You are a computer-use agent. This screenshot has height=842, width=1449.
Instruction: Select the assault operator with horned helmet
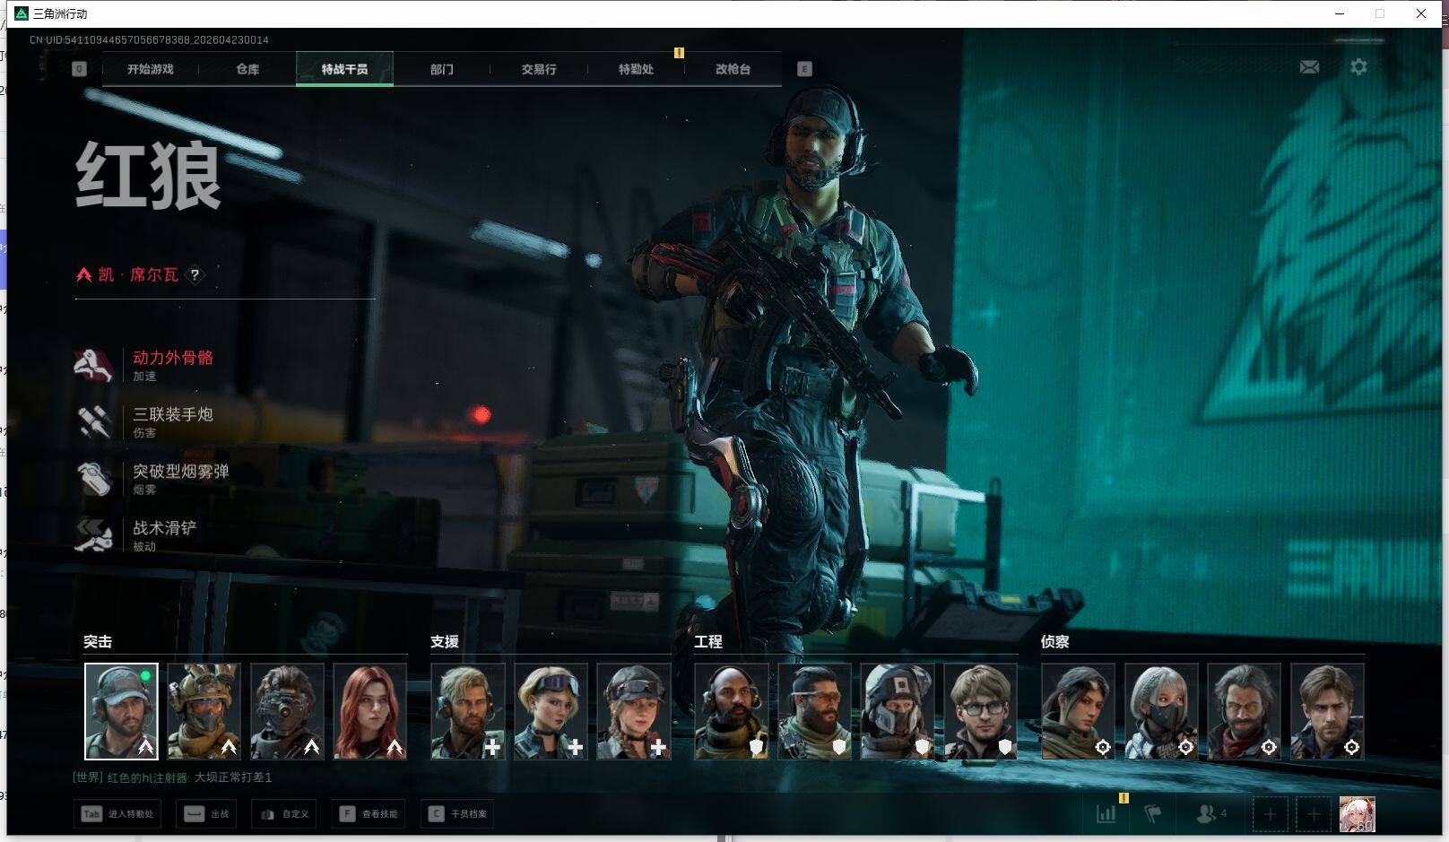click(x=204, y=711)
